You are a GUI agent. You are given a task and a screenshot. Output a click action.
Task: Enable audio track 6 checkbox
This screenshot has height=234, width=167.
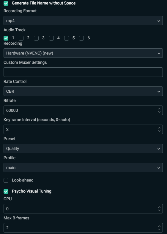pyautogui.click(x=81, y=38)
